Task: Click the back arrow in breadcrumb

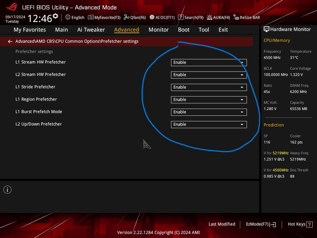Action: pyautogui.click(x=10, y=42)
